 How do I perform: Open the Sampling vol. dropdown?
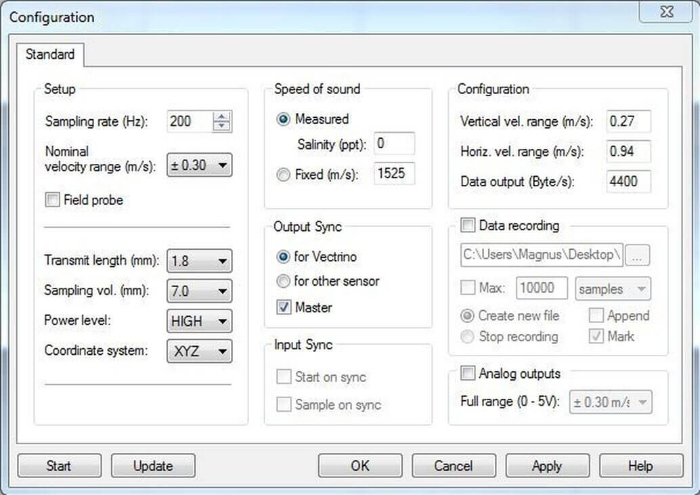(x=199, y=291)
